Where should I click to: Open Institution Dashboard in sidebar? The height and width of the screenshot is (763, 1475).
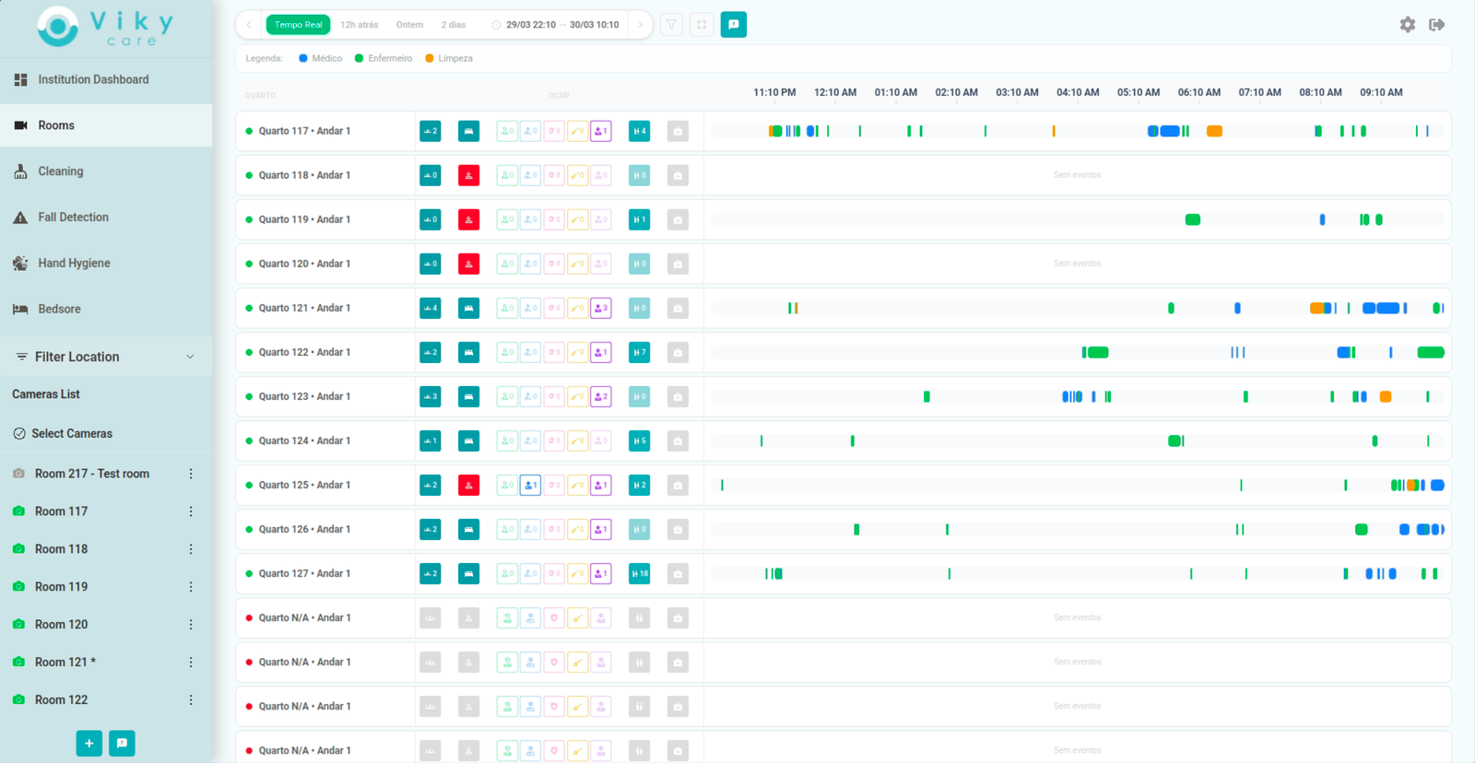[x=106, y=80]
